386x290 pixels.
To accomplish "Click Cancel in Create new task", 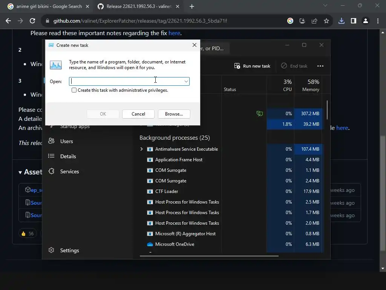I will tap(138, 114).
